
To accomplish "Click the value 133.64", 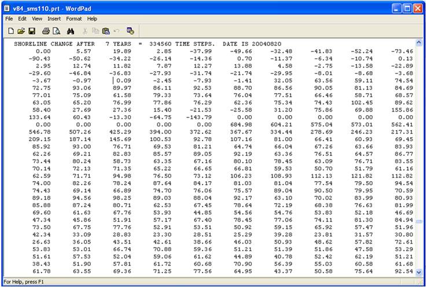I will click(39, 117).
